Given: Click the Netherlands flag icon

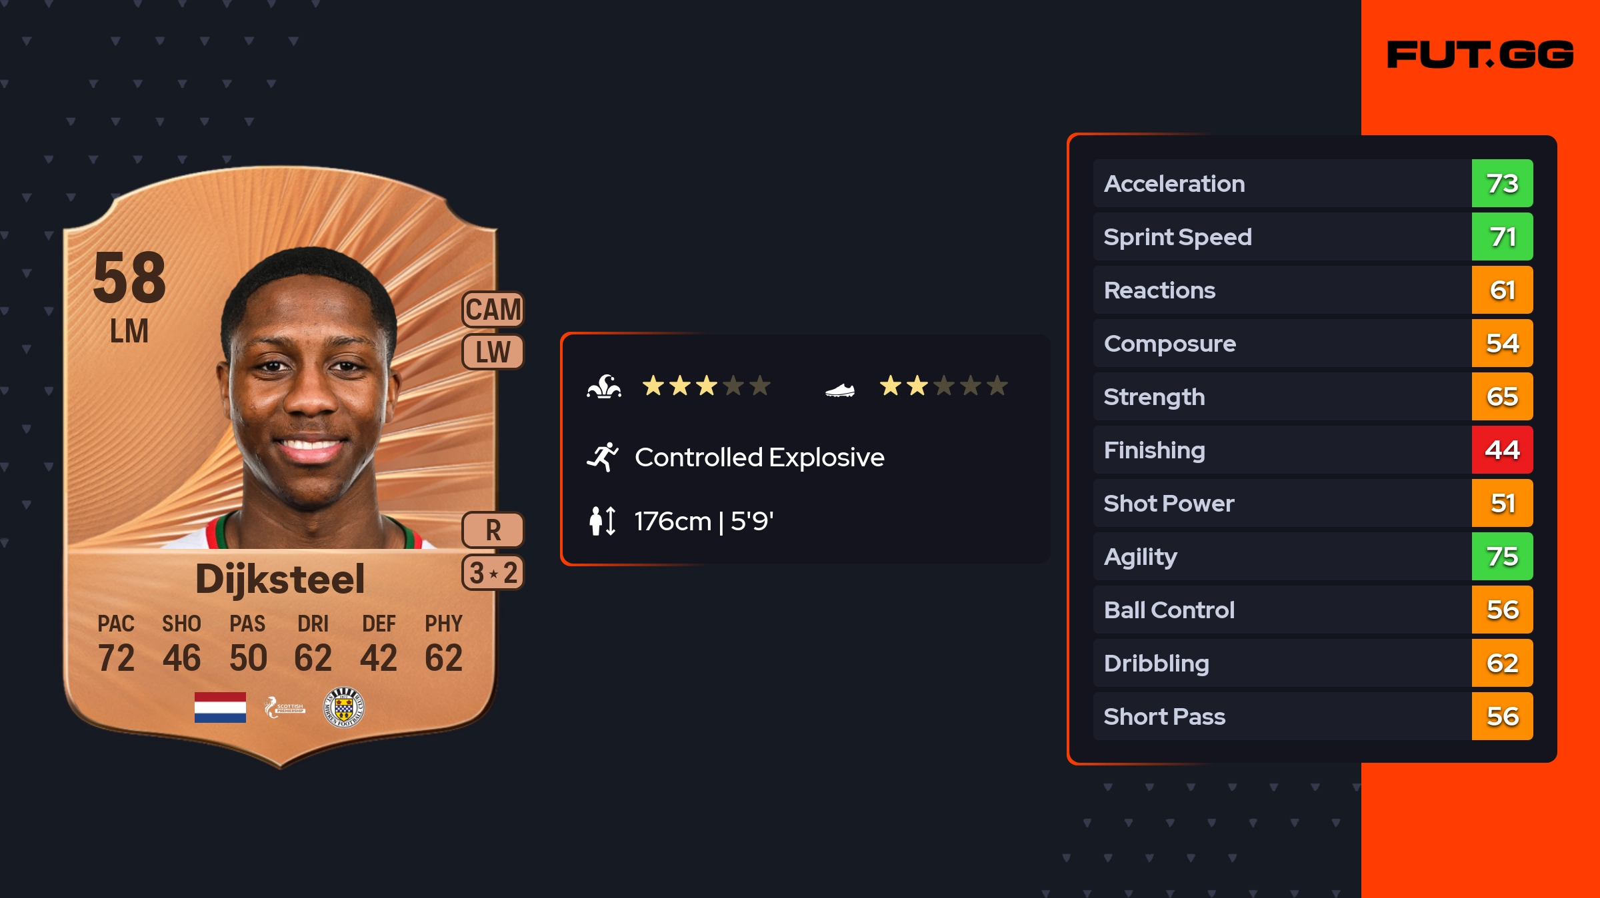Looking at the screenshot, I should (x=220, y=707).
